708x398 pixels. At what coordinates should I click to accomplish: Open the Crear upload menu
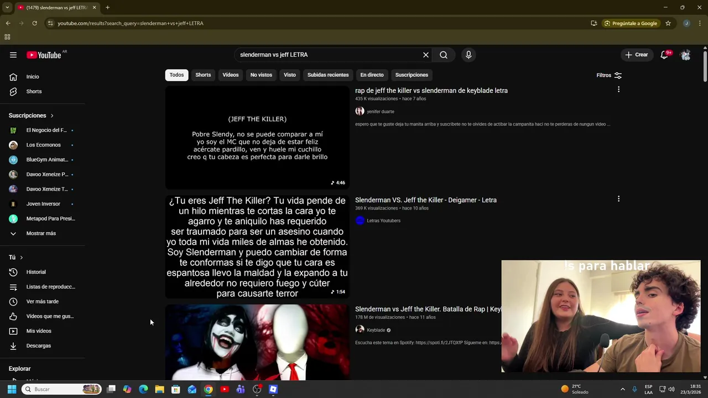pos(637,55)
